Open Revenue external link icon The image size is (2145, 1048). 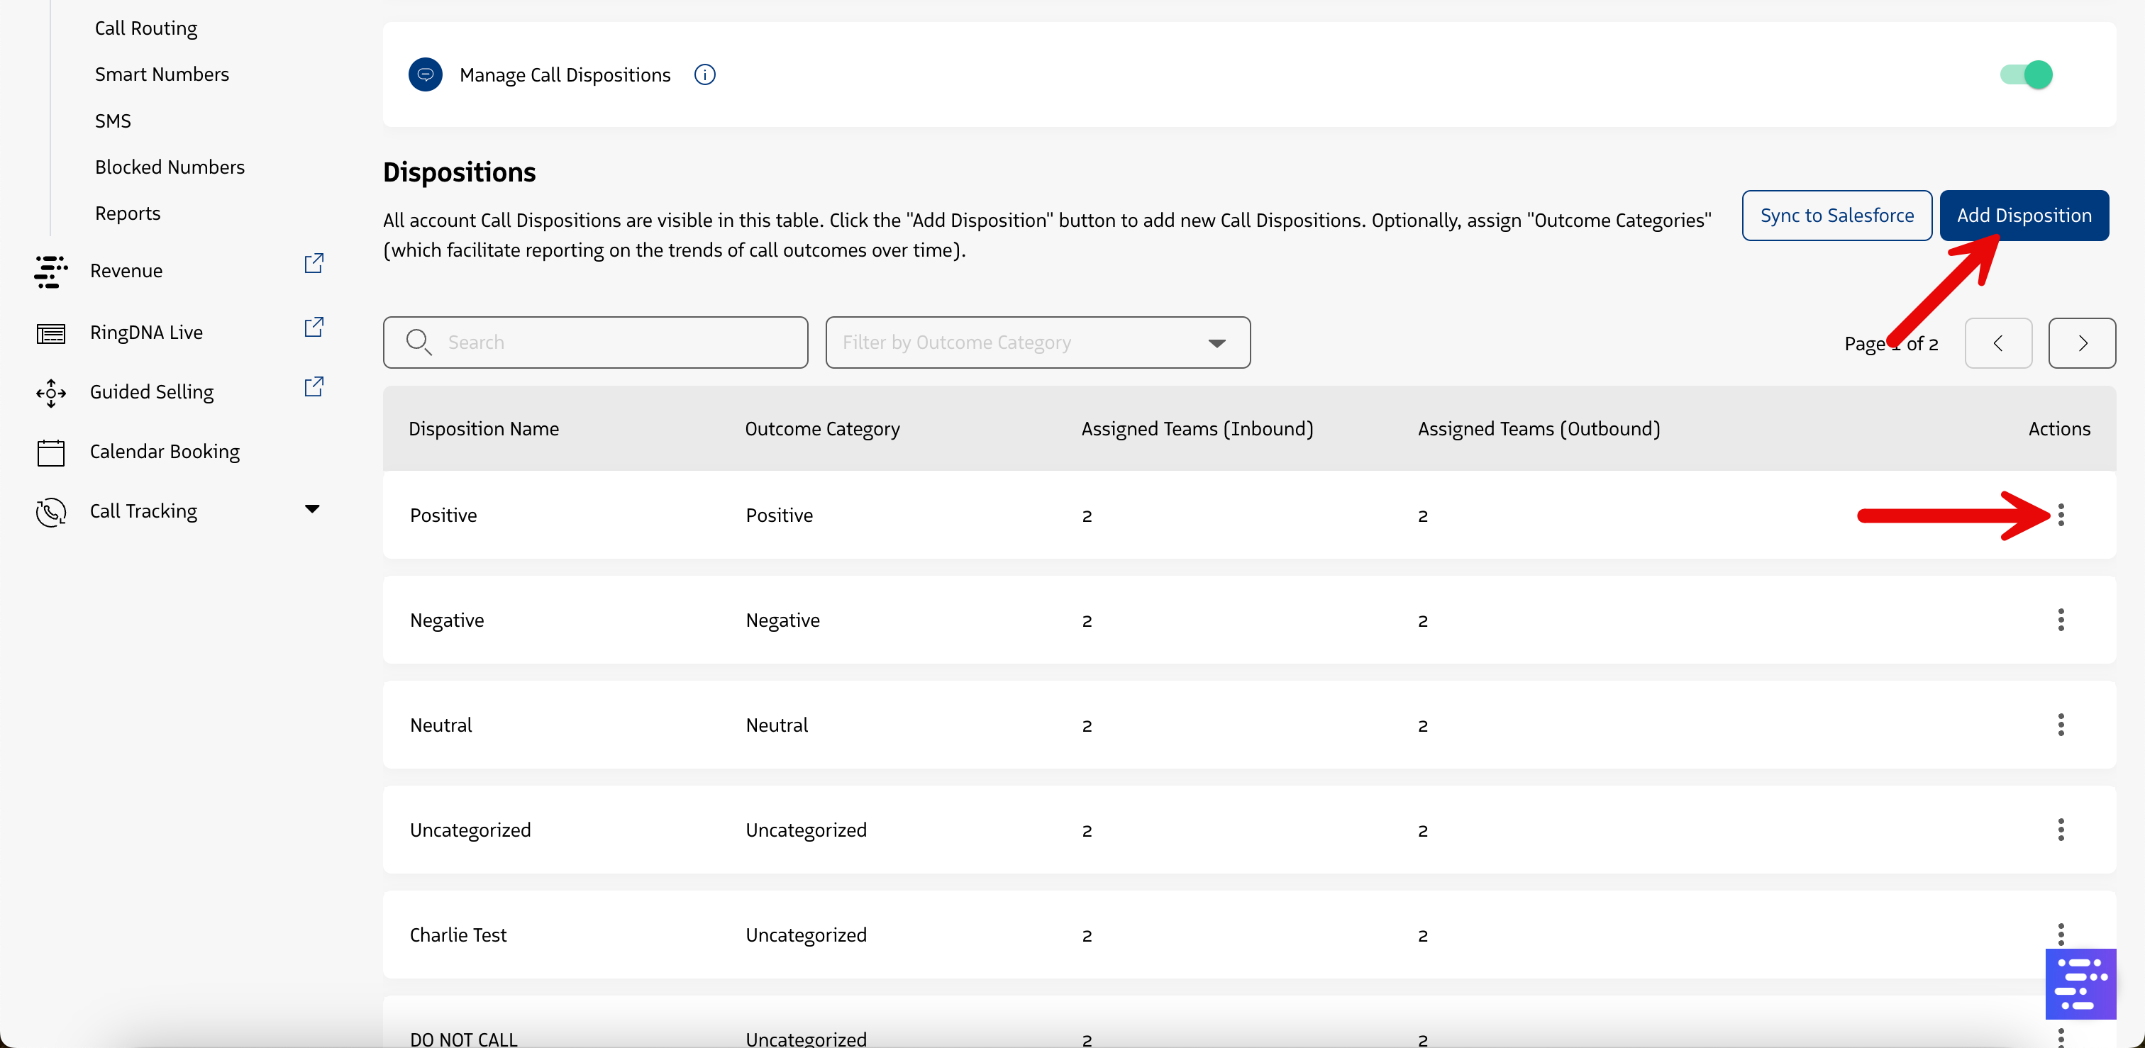click(x=313, y=264)
